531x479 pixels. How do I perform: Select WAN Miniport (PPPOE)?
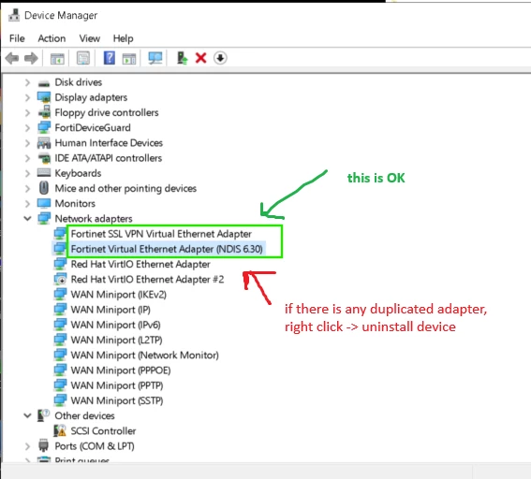(x=121, y=370)
